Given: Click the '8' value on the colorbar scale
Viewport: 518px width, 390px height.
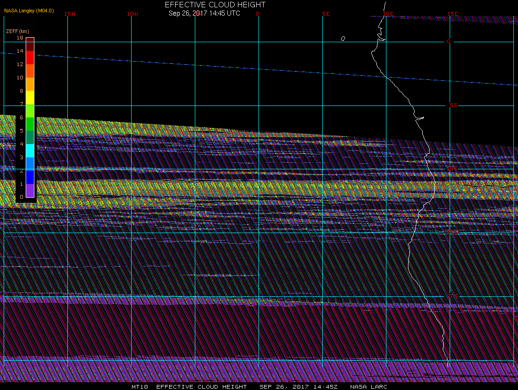Looking at the screenshot, I should [x=22, y=91].
